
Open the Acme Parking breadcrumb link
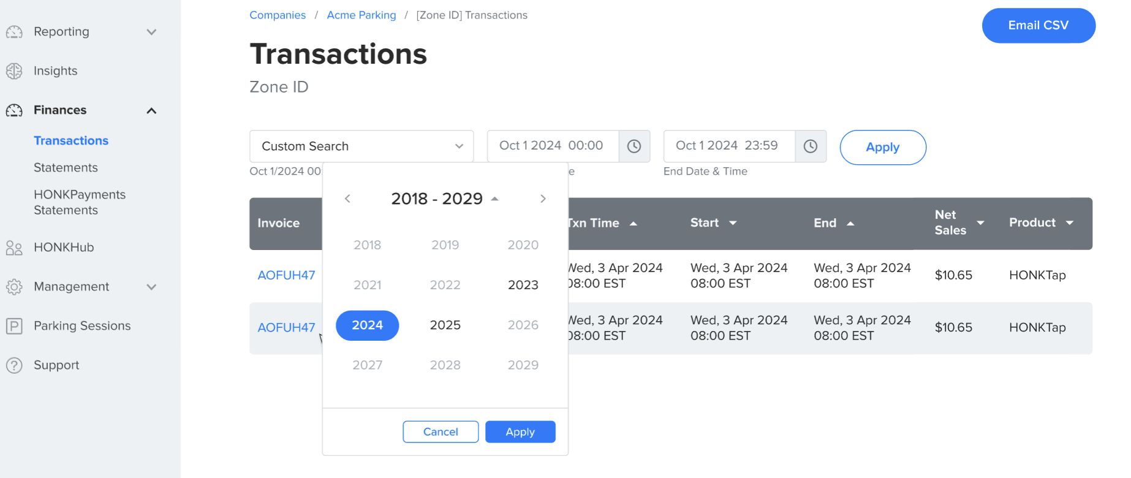(361, 15)
